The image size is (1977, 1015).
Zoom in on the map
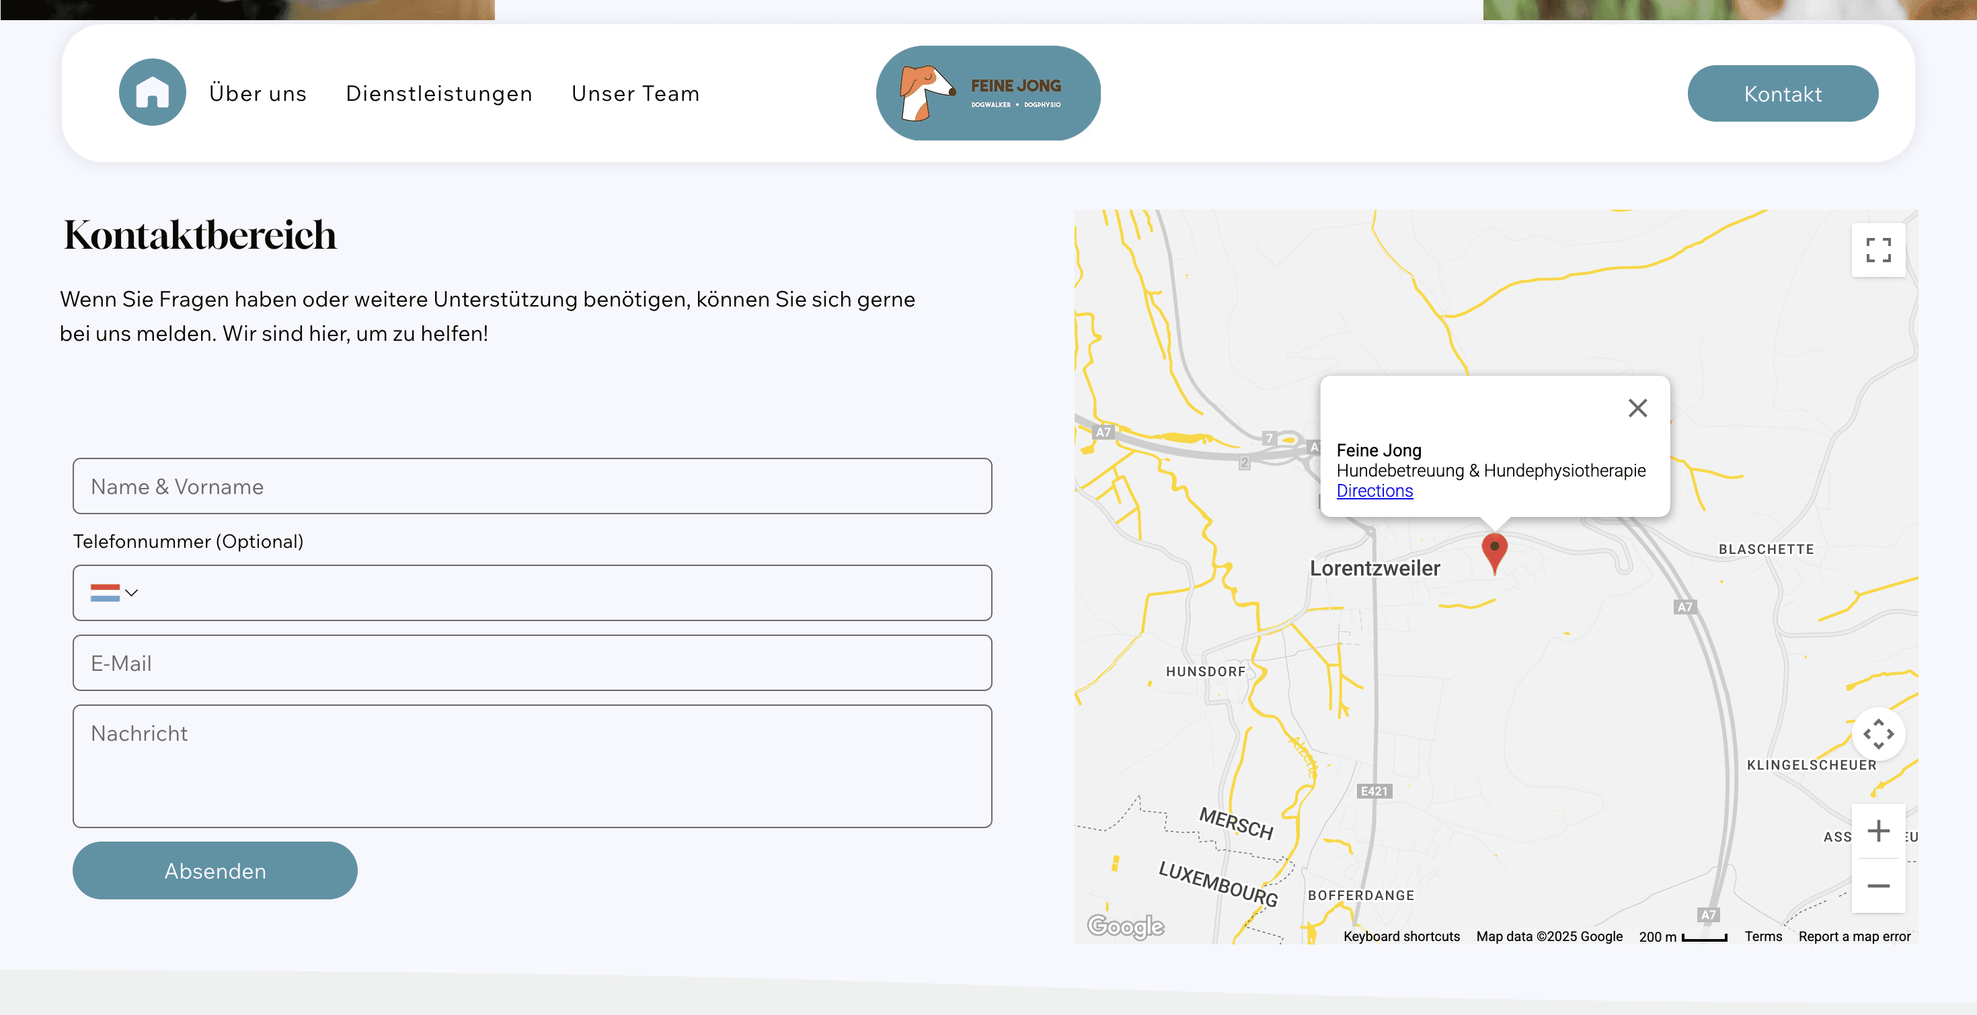pos(1877,831)
